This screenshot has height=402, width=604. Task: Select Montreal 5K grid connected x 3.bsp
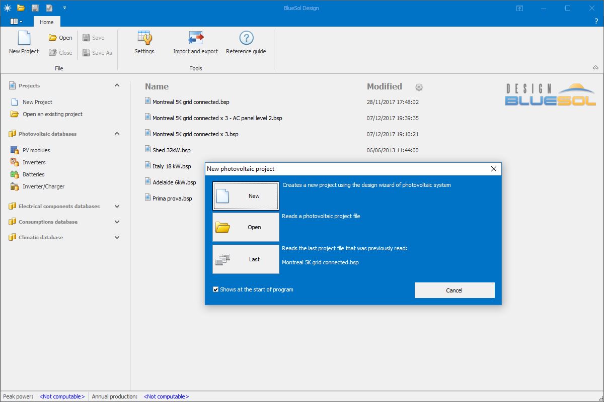coord(195,134)
